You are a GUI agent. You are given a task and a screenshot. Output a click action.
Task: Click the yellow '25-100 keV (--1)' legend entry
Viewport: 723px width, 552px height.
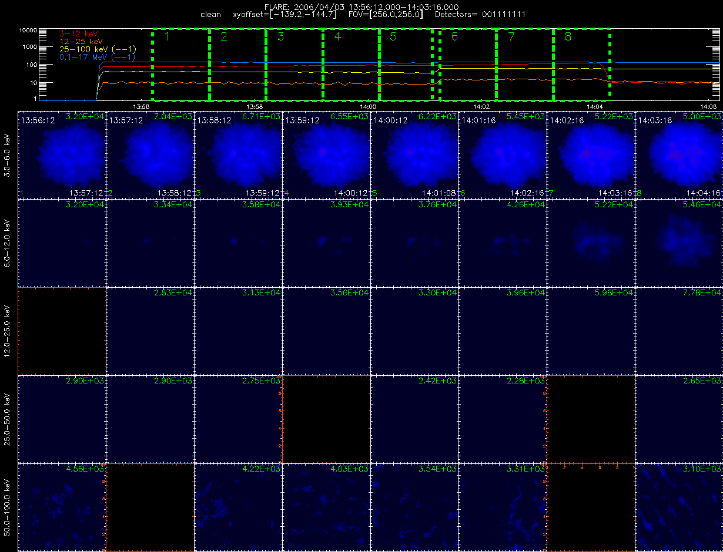98,49
